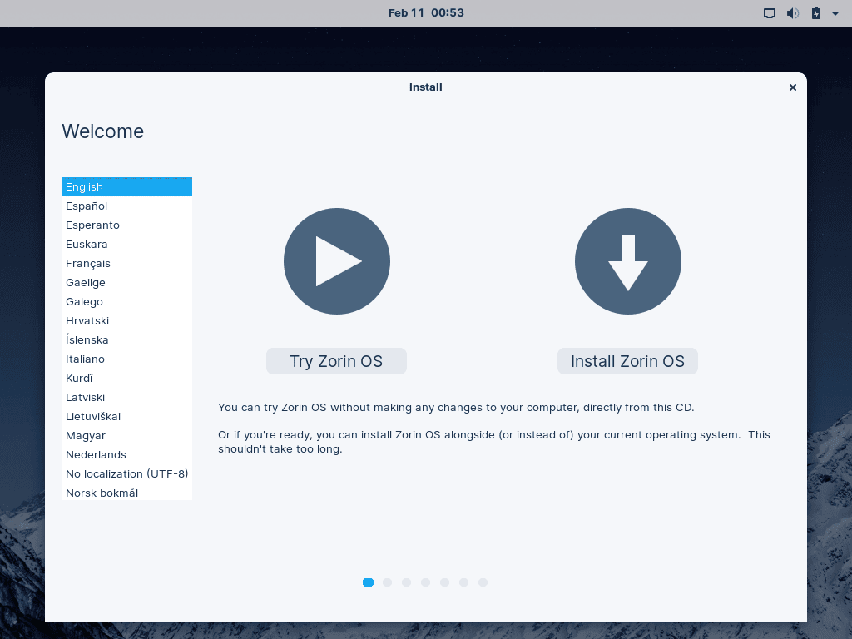
Task: Select Español language
Action: click(x=127, y=206)
